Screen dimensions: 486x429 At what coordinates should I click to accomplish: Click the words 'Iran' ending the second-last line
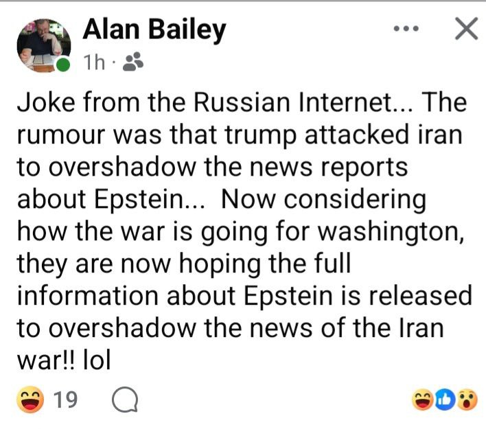click(x=421, y=327)
